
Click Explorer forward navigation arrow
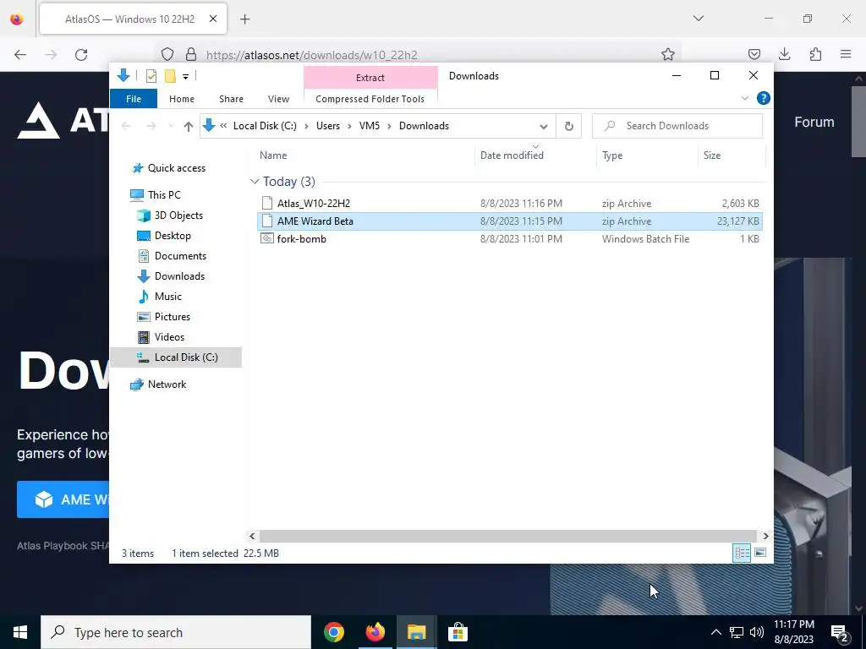[x=151, y=127]
